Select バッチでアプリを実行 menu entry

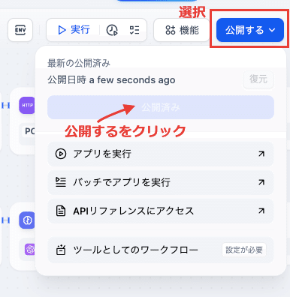coord(161,182)
